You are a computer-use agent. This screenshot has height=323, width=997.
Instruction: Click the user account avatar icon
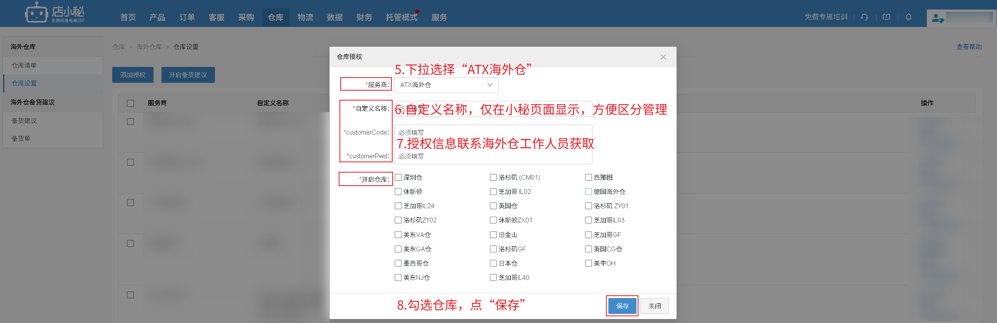[938, 18]
